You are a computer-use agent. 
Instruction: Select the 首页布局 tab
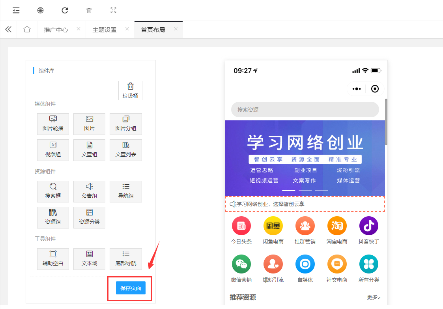(x=153, y=30)
